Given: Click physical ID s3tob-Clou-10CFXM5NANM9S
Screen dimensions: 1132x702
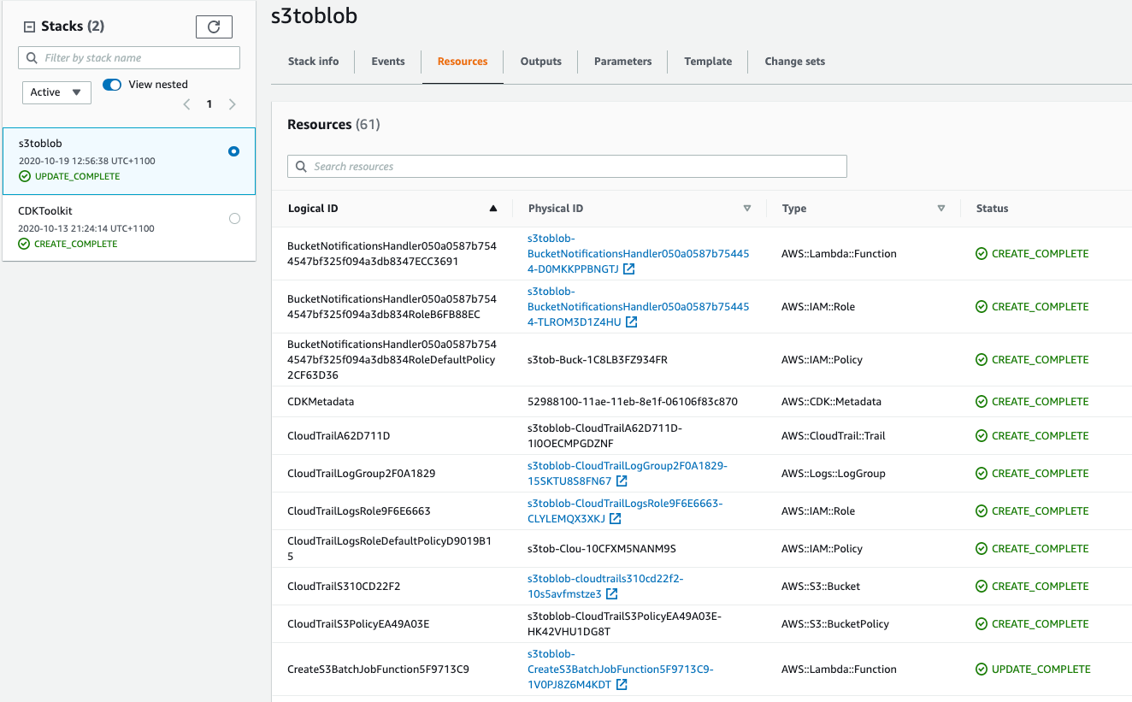Looking at the screenshot, I should [602, 549].
